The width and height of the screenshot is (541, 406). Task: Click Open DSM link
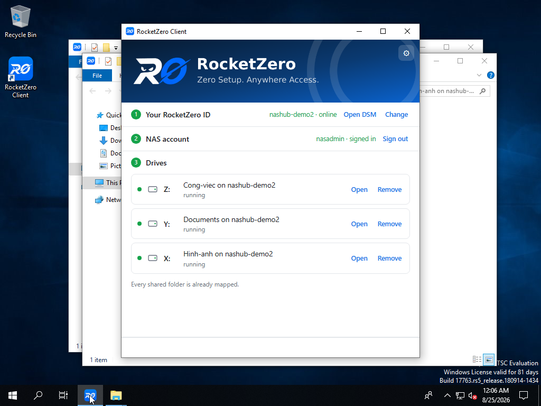click(x=359, y=115)
